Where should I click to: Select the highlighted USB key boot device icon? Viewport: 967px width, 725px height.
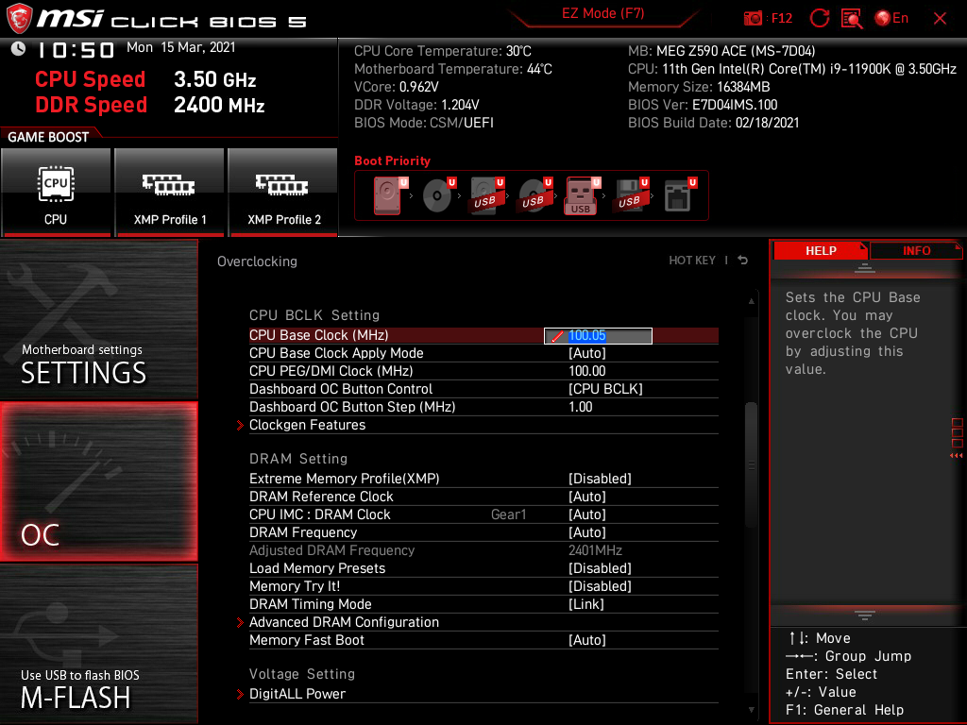(582, 196)
